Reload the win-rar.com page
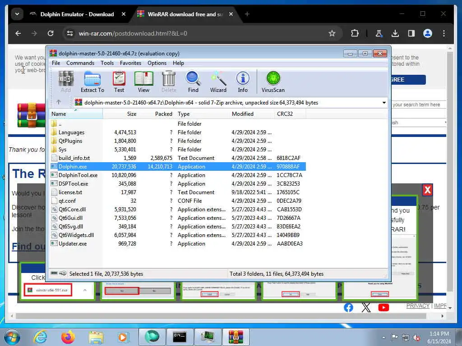 [x=51, y=33]
